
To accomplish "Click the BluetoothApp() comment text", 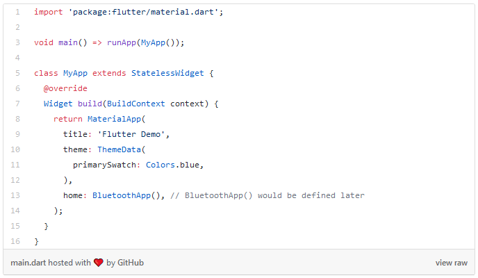I will click(x=267, y=195).
